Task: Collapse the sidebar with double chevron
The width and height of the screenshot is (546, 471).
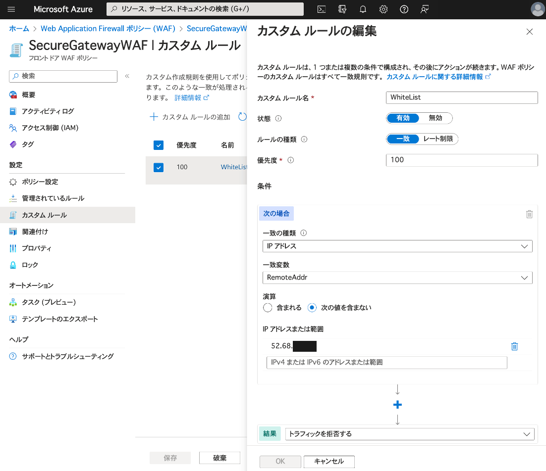Action: (x=127, y=76)
